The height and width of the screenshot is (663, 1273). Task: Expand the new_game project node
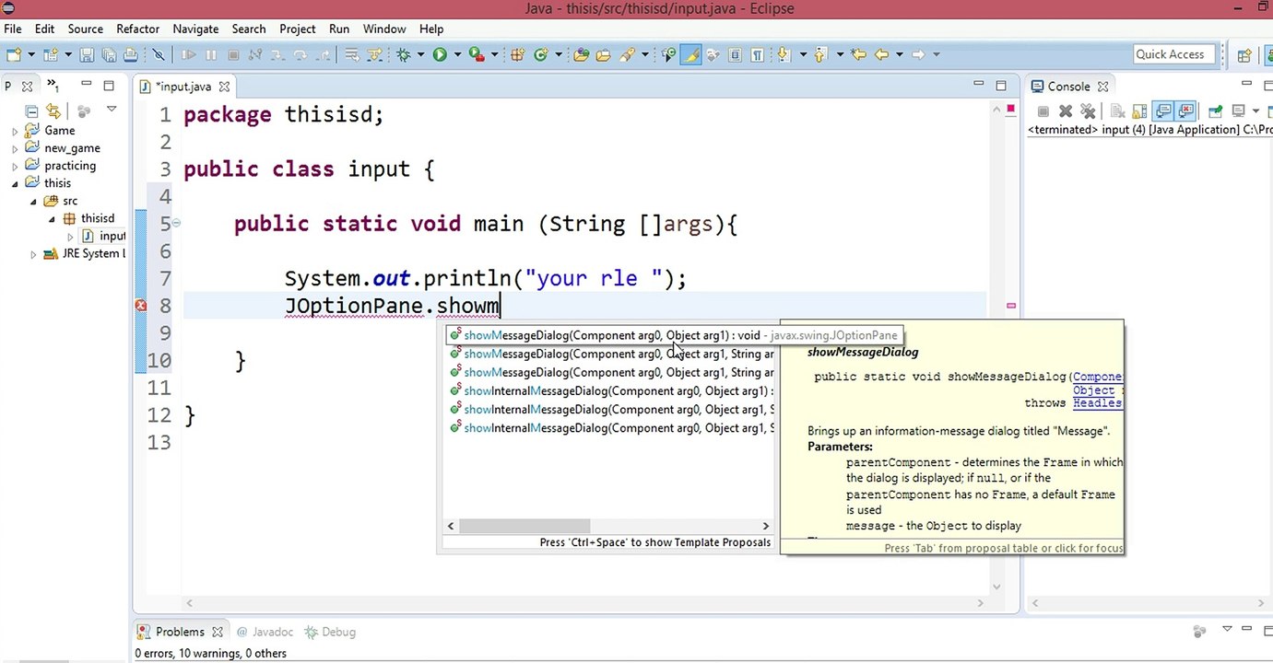point(15,148)
